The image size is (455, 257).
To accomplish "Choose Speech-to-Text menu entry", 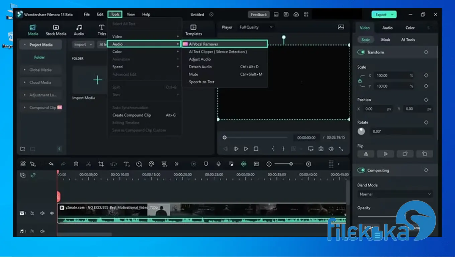I will click(224, 82).
